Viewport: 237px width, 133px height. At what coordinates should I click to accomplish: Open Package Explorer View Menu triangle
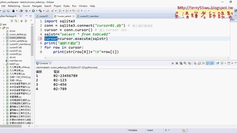click(x=31, y=21)
